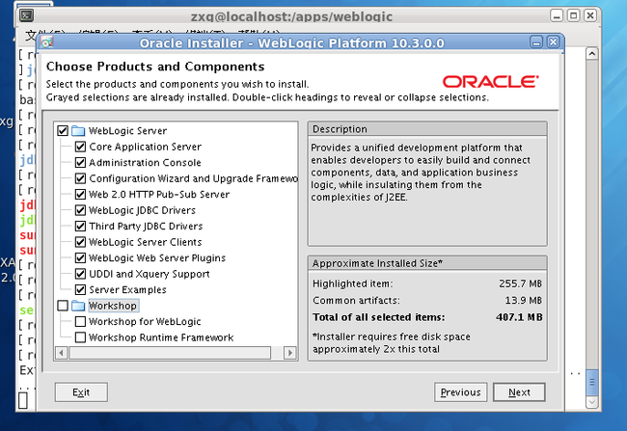627x431 pixels.
Task: Click the Total of all selected items value
Action: 519,317
